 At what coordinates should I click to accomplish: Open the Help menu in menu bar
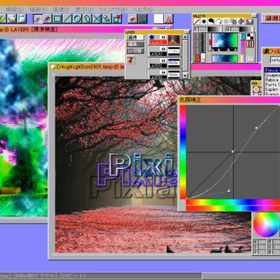pos(143,10)
